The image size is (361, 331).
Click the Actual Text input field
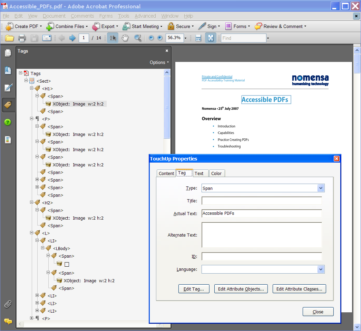tap(262, 213)
